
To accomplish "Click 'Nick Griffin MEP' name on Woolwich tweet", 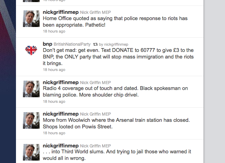I will pyautogui.click(x=95, y=114).
